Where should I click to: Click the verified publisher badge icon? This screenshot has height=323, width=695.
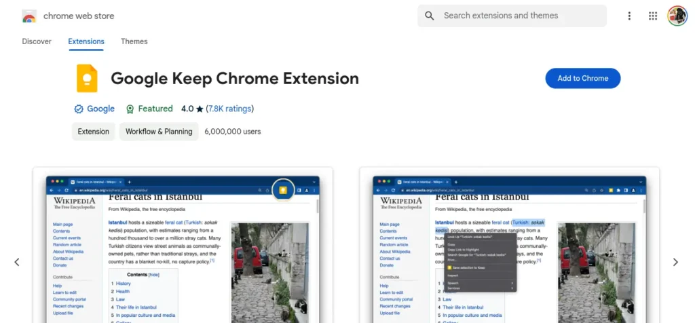click(79, 109)
